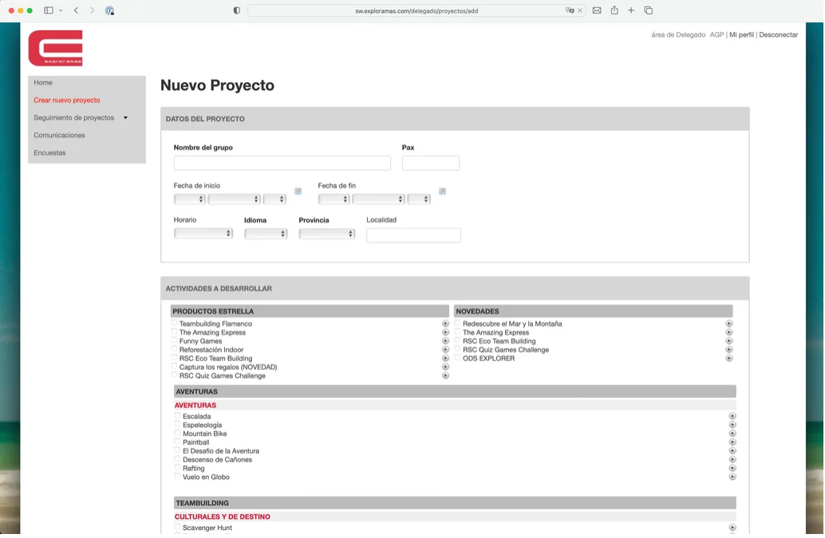Open the Fecha de fin calendar icon
The image size is (825, 538).
pos(442,191)
